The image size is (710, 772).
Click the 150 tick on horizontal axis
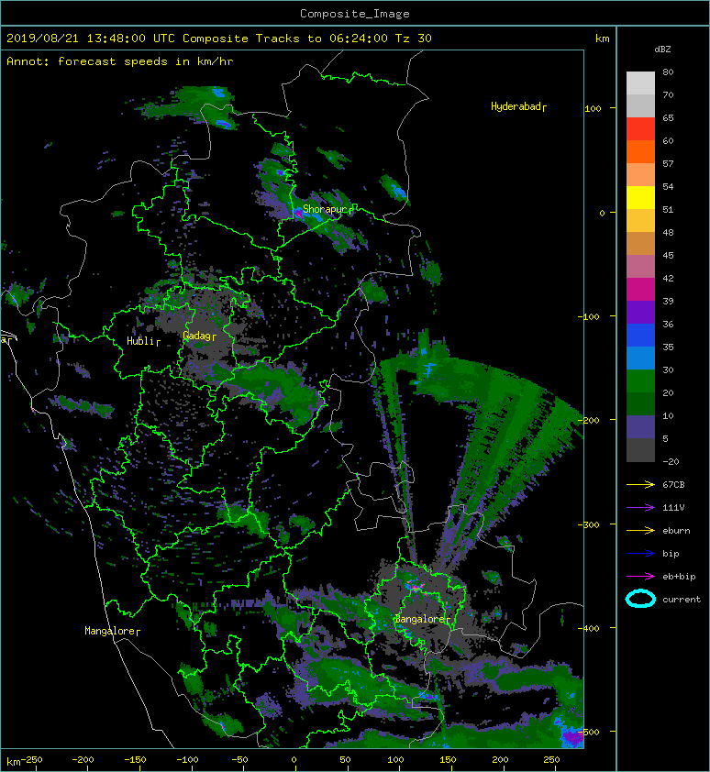[x=448, y=760]
